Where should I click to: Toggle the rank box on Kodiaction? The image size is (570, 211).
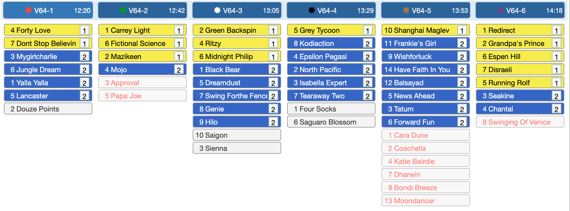click(x=368, y=43)
